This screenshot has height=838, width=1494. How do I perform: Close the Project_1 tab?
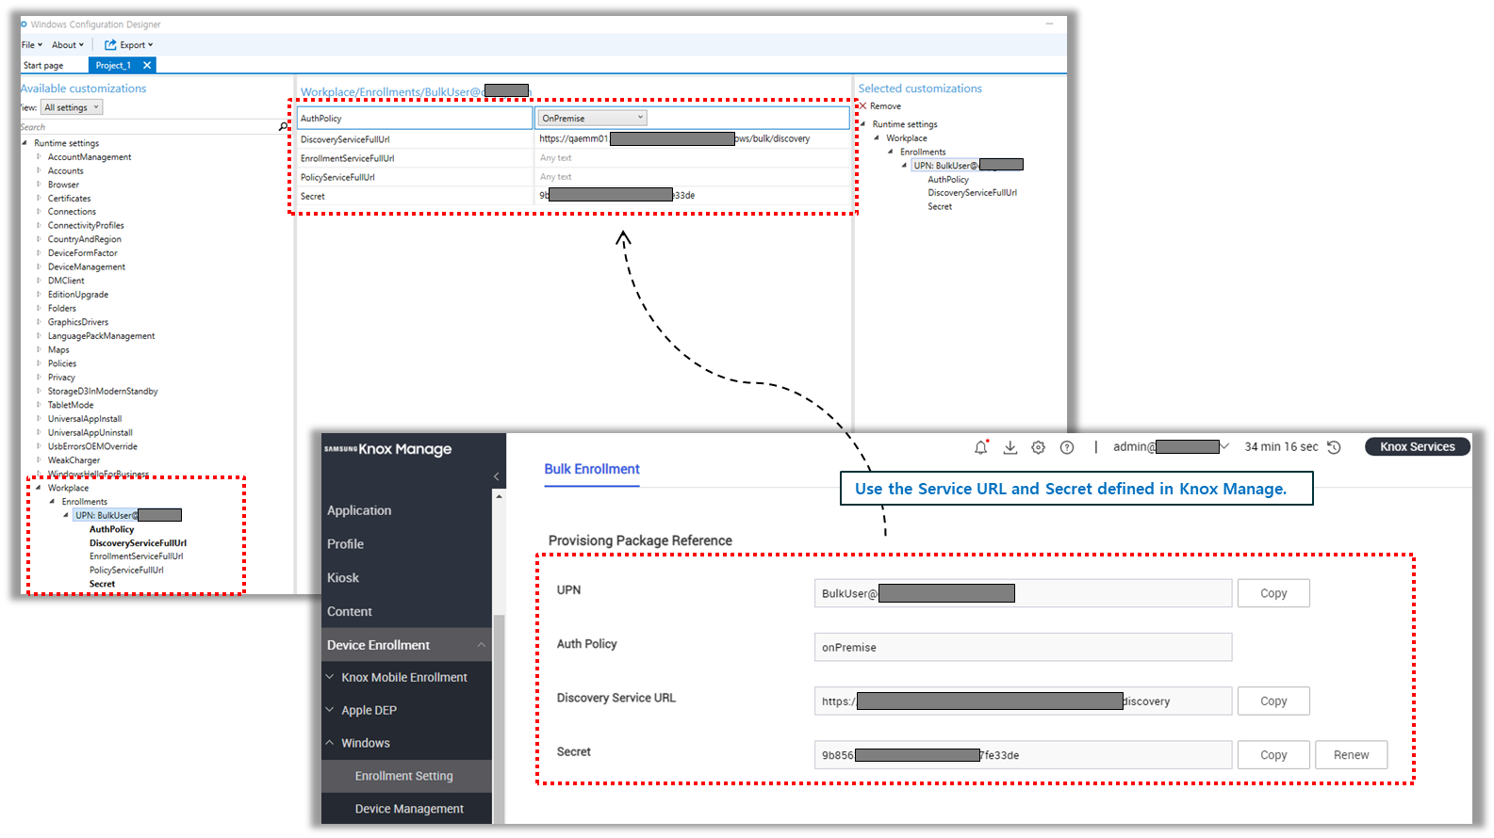[x=147, y=65]
